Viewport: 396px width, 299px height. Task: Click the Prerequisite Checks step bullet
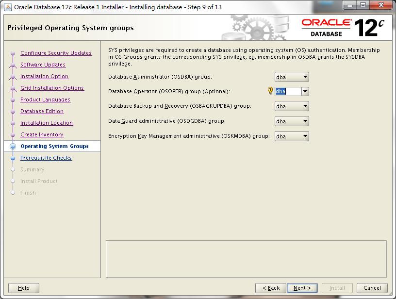tap(13, 158)
